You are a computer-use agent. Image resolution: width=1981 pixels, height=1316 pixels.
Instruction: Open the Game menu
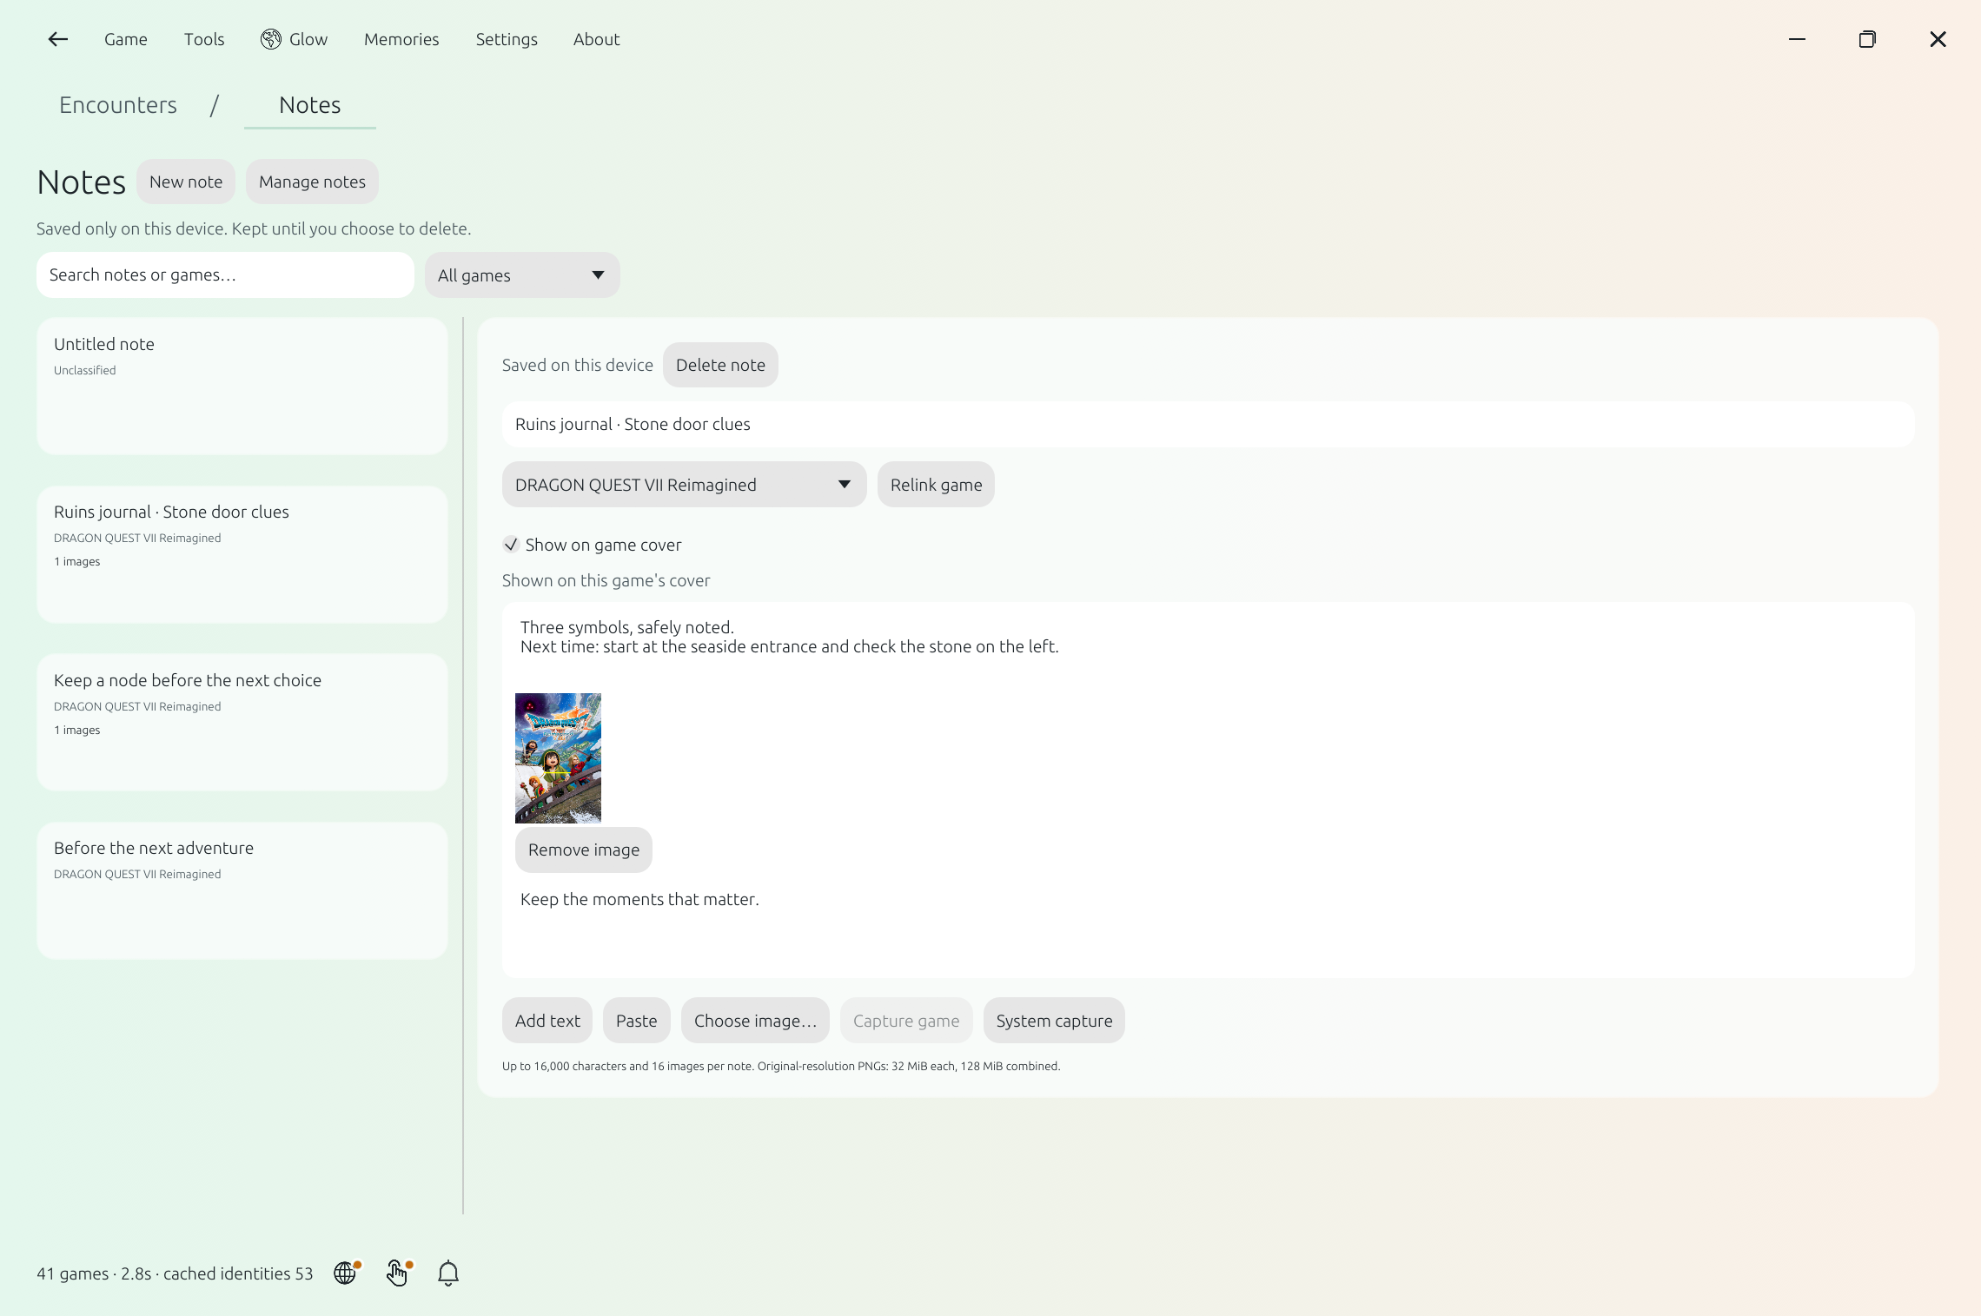pyautogui.click(x=126, y=39)
